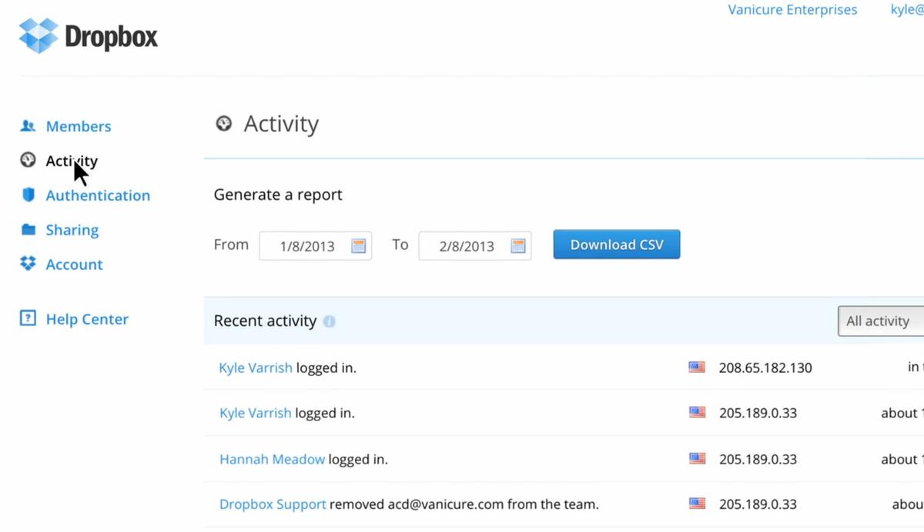The image size is (924, 532).
Task: Open the Members page
Action: (x=79, y=126)
